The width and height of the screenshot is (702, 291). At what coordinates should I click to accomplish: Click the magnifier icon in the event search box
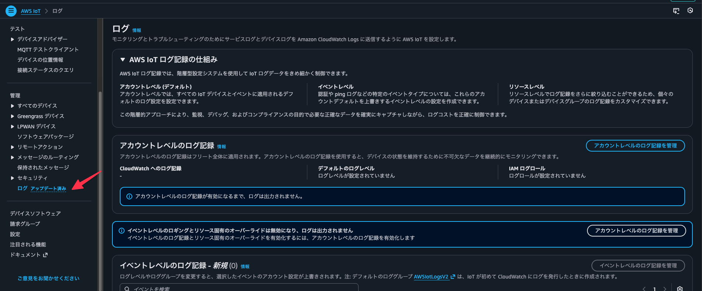point(126,289)
